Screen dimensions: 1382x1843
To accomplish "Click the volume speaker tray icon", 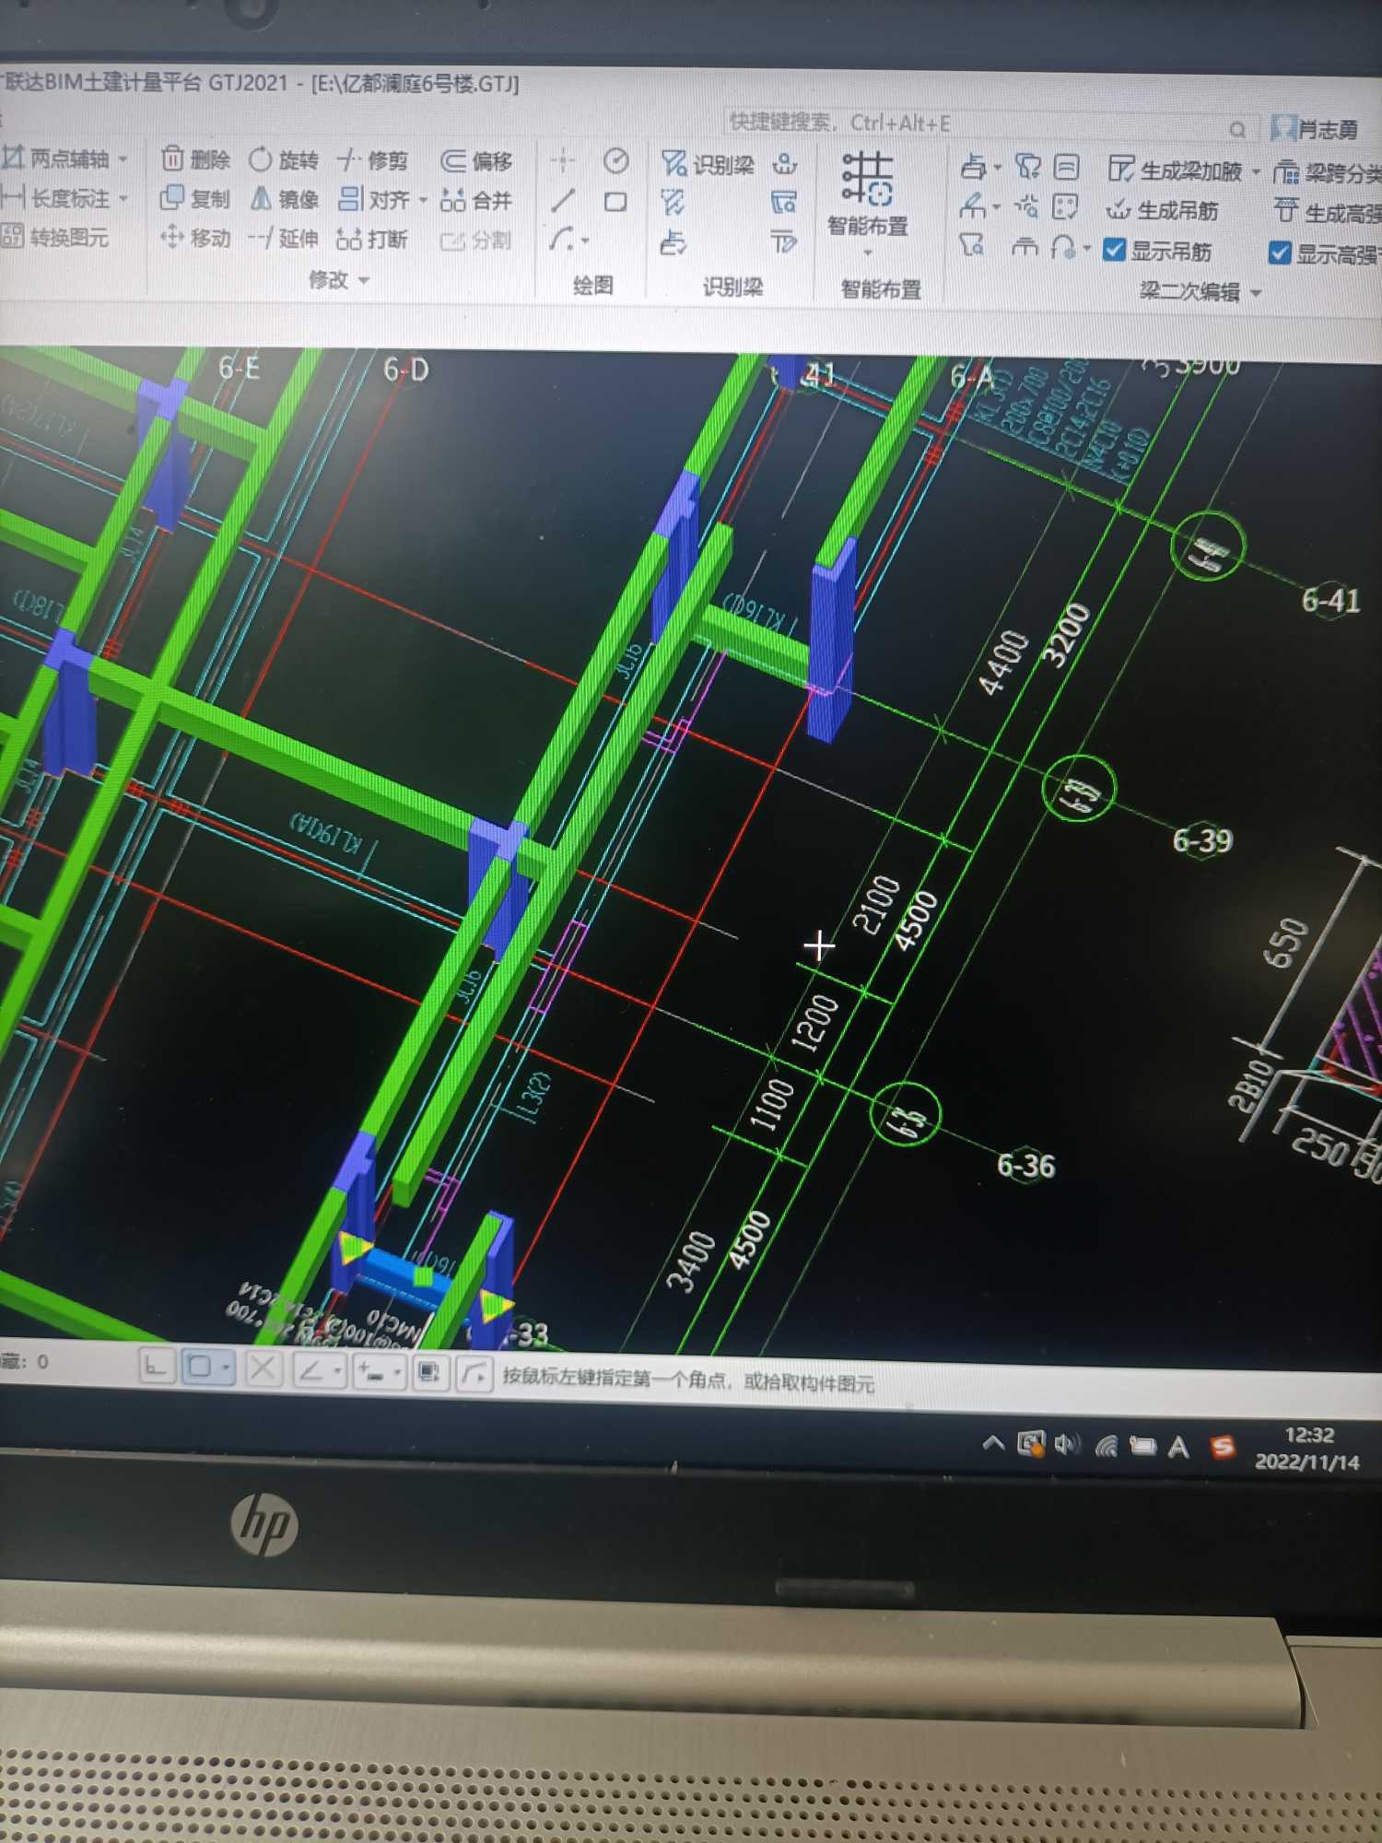I will click(x=1066, y=1444).
